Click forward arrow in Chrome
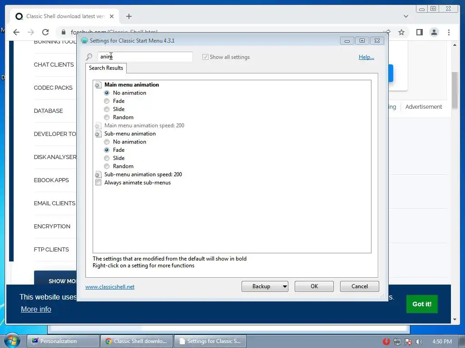465x348 pixels. [31, 32]
